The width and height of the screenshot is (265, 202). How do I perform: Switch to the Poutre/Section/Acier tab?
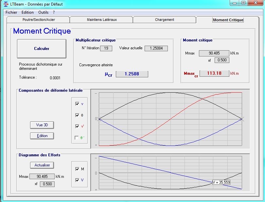39,20
